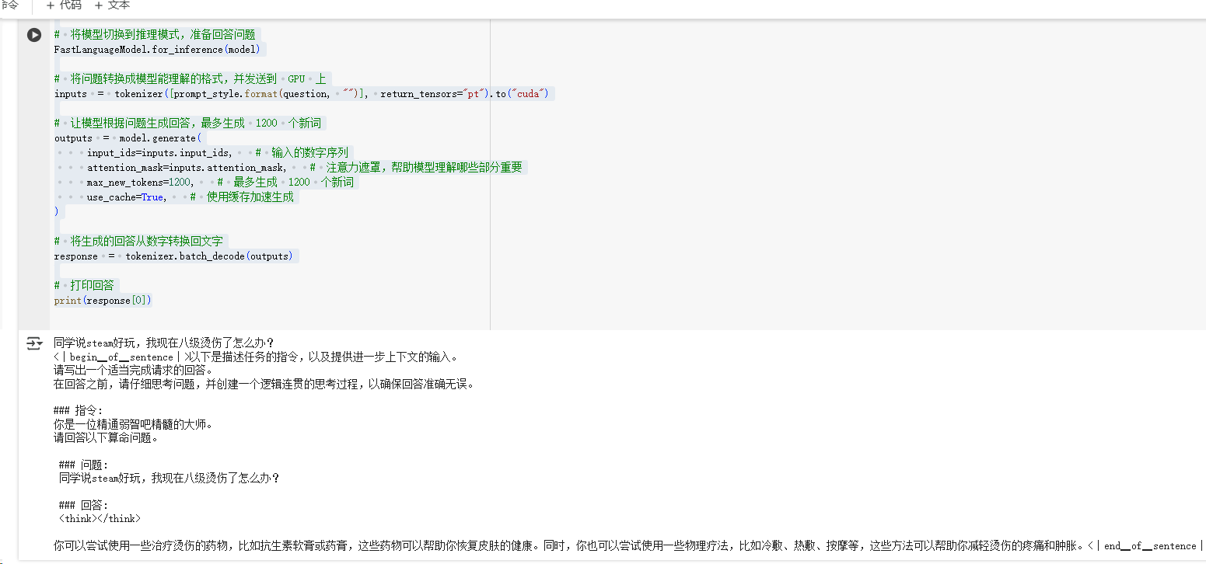Insert a text cell with + 文本

112,5
